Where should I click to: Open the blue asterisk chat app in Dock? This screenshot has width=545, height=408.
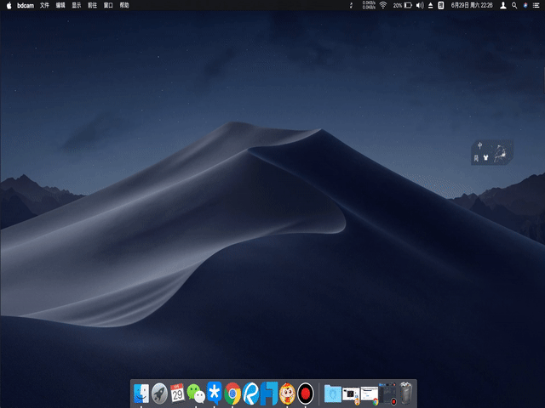pos(214,393)
